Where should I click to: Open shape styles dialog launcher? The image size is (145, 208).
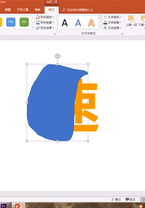[55, 34]
